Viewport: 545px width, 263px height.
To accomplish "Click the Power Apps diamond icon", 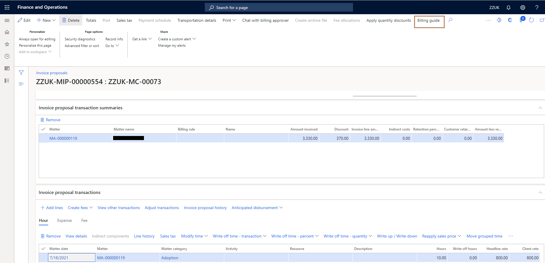I will (x=499, y=20).
